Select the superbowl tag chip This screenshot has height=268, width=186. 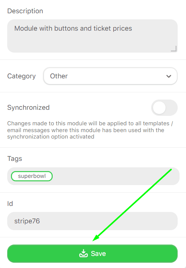click(32, 176)
